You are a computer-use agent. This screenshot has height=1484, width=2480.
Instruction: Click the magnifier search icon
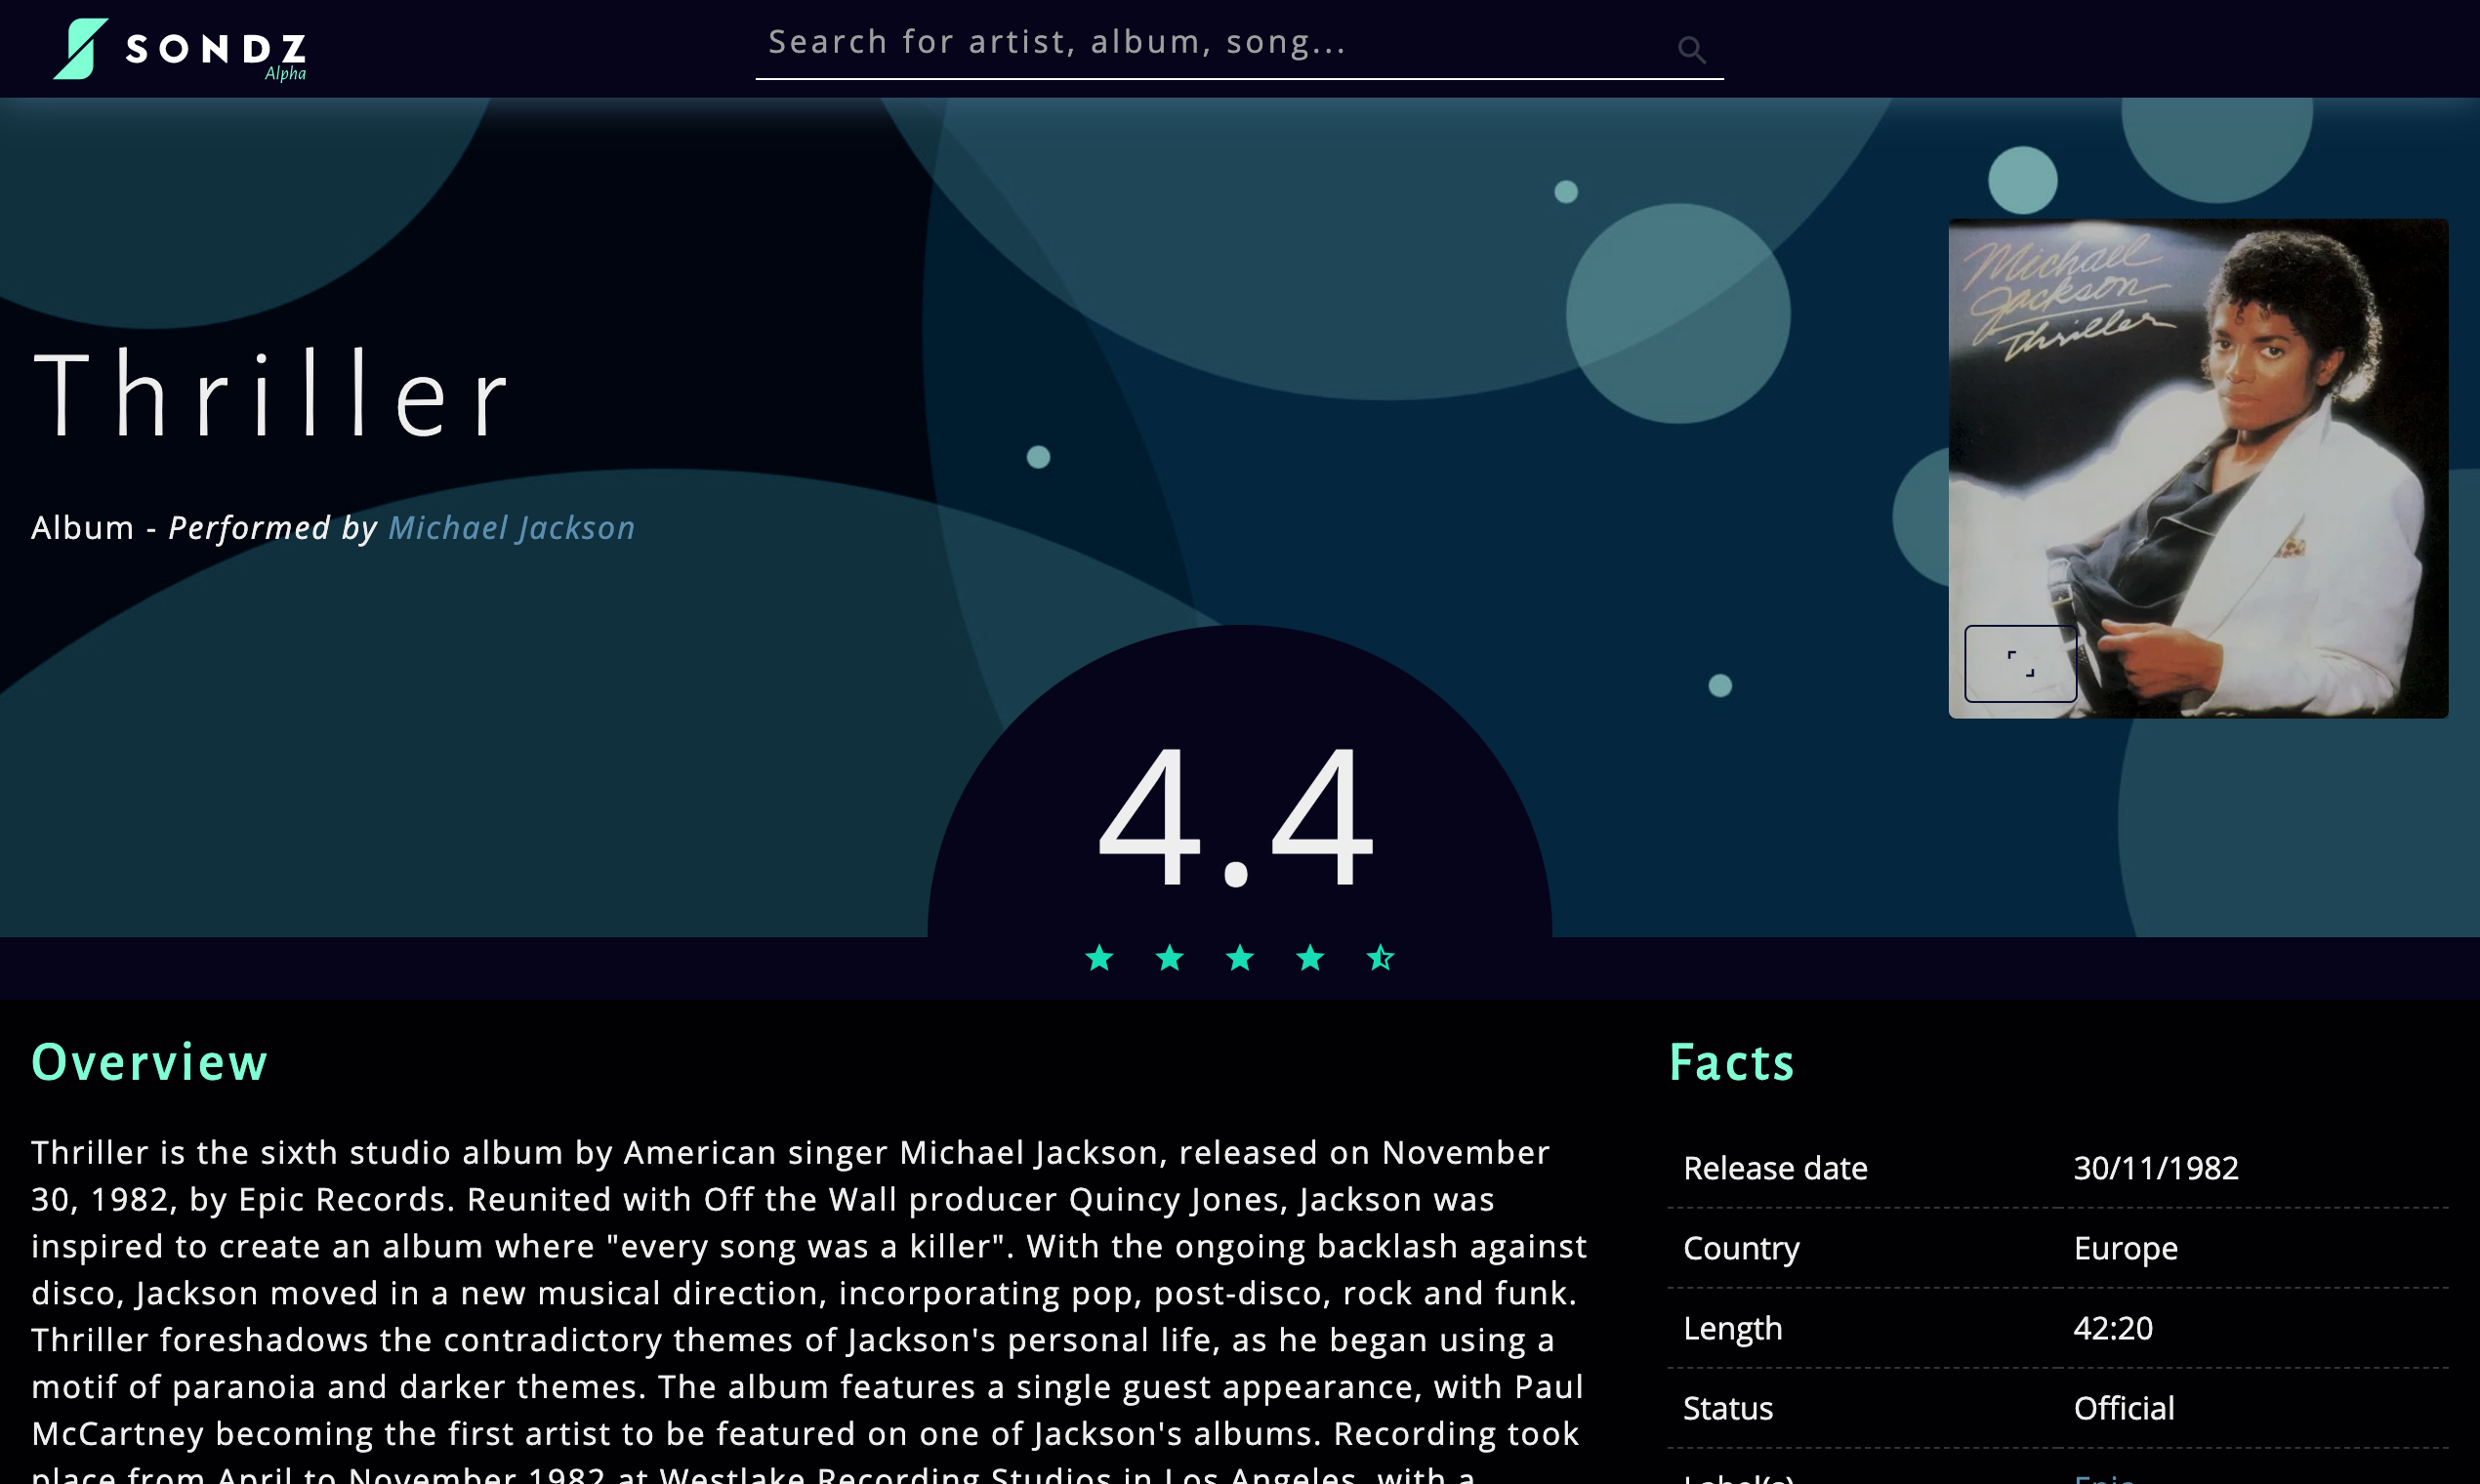1691,49
